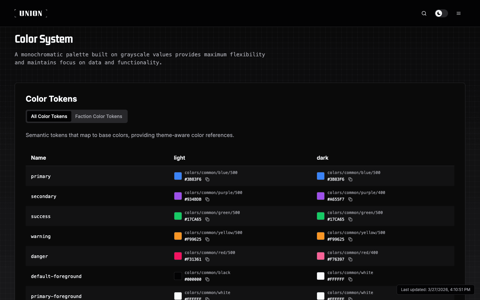The height and width of the screenshot is (300, 480).
Task: Copy the default-foreground light hex #000000
Action: (207, 279)
